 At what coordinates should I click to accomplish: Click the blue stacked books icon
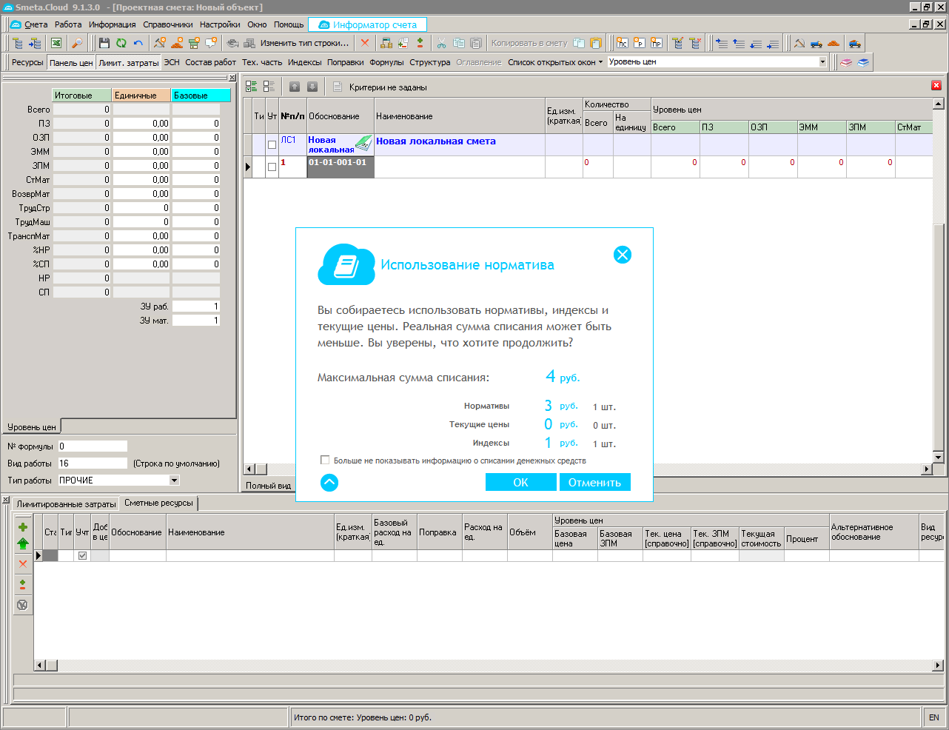pos(863,62)
